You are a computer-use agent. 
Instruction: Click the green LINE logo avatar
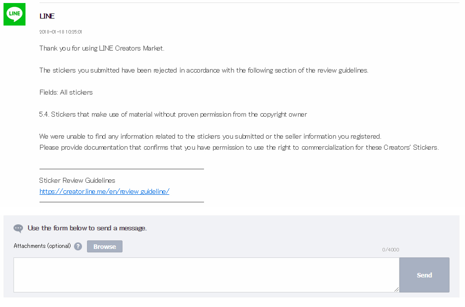click(14, 14)
